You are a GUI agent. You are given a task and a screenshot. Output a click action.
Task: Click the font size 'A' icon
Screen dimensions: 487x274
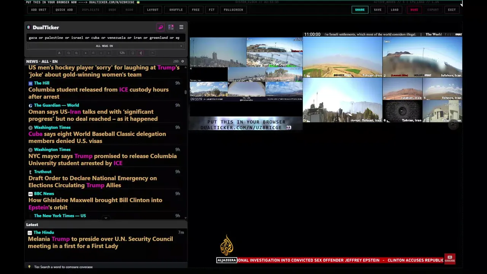click(59, 53)
